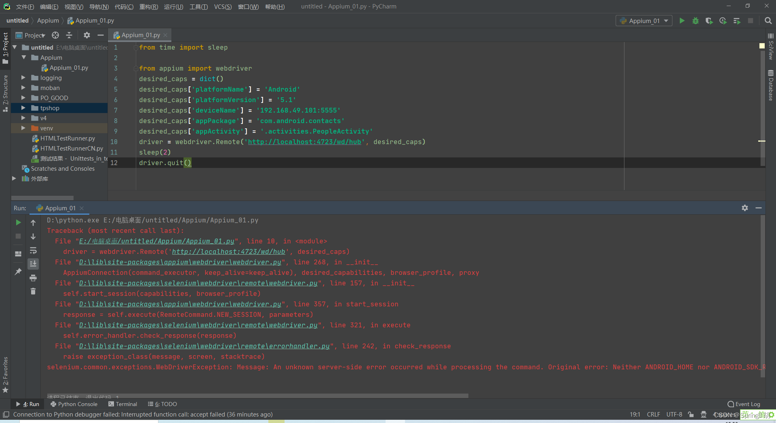
Task: Collapse all in the Project panel
Action: (x=69, y=35)
